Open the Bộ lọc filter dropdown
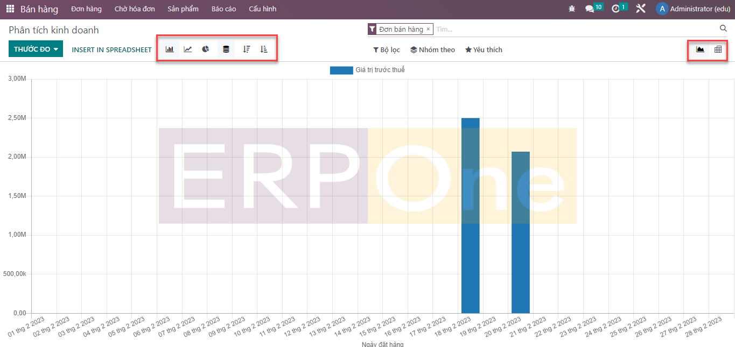This screenshot has width=735, height=347. pyautogui.click(x=387, y=49)
